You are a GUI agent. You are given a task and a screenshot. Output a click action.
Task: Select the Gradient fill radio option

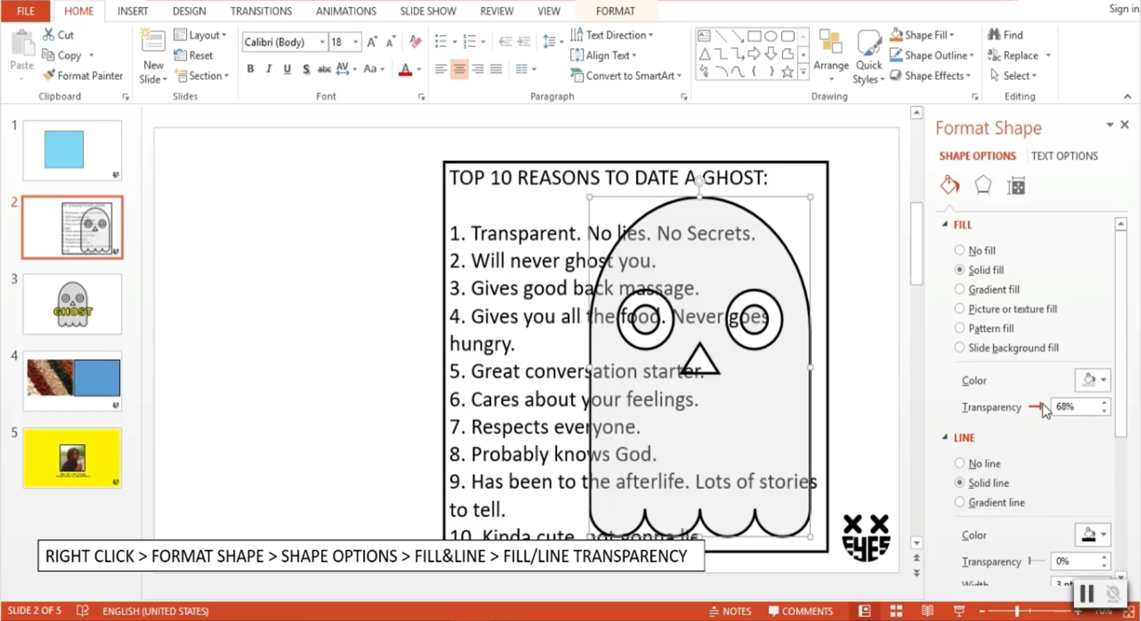click(959, 289)
